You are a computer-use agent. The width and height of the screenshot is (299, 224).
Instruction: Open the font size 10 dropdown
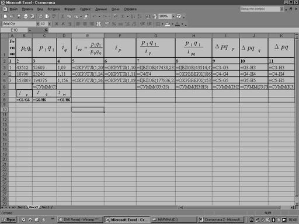tap(50, 24)
